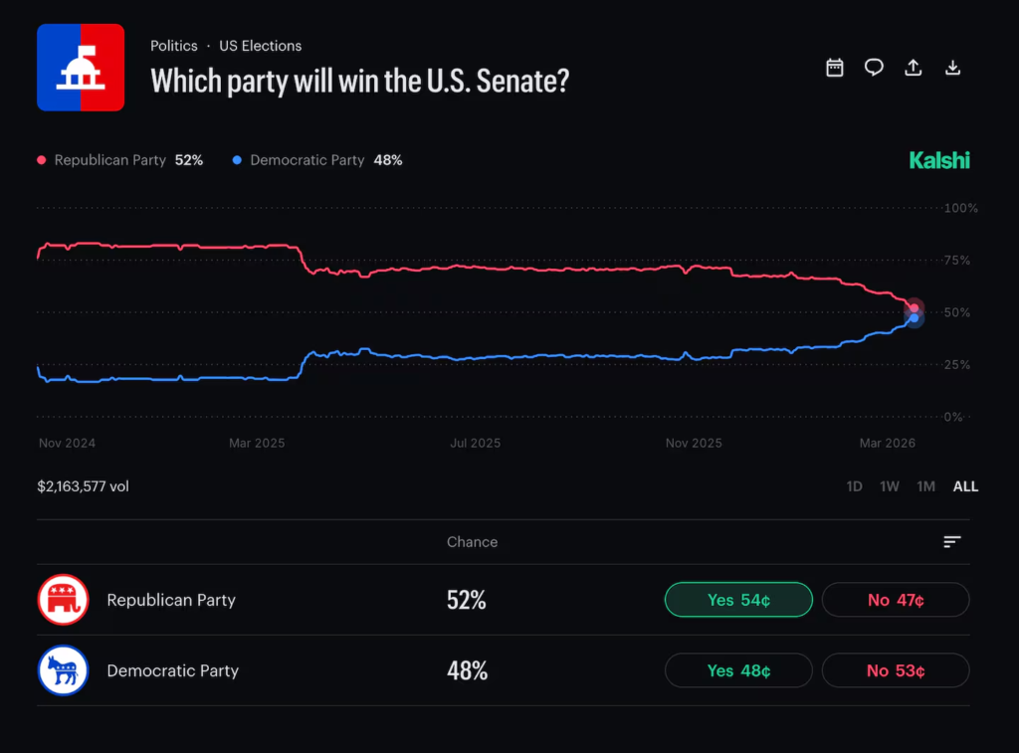This screenshot has width=1019, height=753.
Task: Open the US Elections breadcrumb link
Action: 260,46
